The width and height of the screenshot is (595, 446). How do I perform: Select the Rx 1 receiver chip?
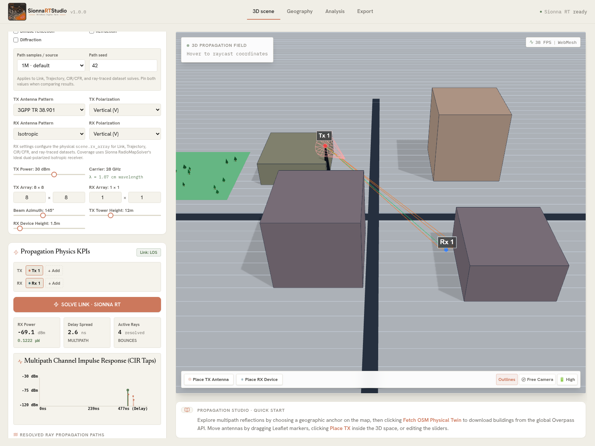tap(35, 283)
